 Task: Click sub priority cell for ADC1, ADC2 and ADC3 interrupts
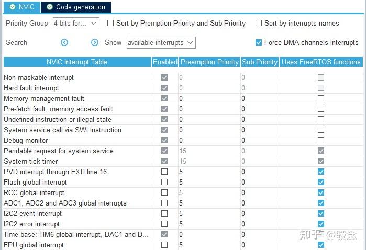coord(259,203)
